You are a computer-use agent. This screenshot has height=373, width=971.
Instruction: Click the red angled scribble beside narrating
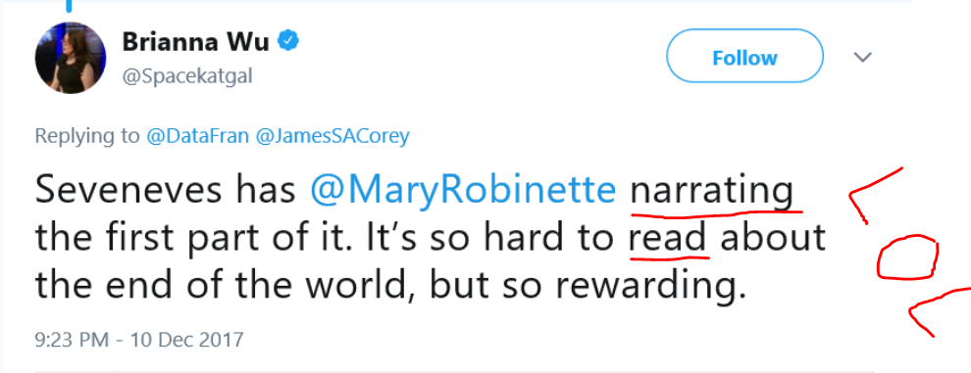coord(876,194)
